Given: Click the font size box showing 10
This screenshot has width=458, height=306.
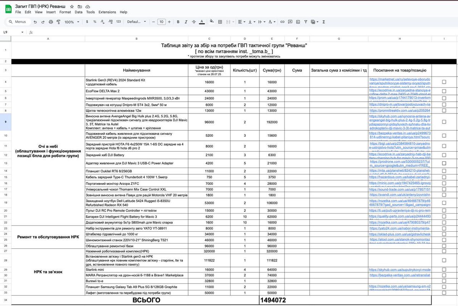Looking at the screenshot, I should pyautogui.click(x=162, y=22).
